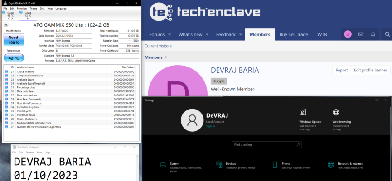Screen dimensions: 392x181
Task: Open the Function menu in CrystalDiskInfo
Action: [22, 8]
